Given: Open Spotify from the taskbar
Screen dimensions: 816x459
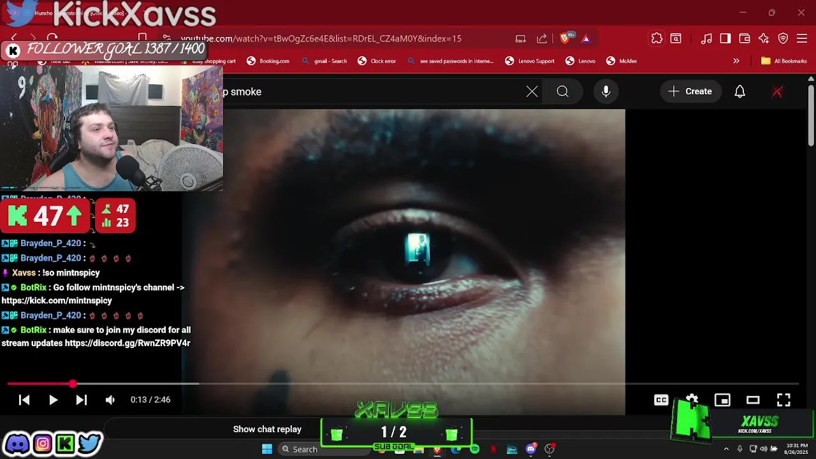Looking at the screenshot, I should (x=474, y=449).
